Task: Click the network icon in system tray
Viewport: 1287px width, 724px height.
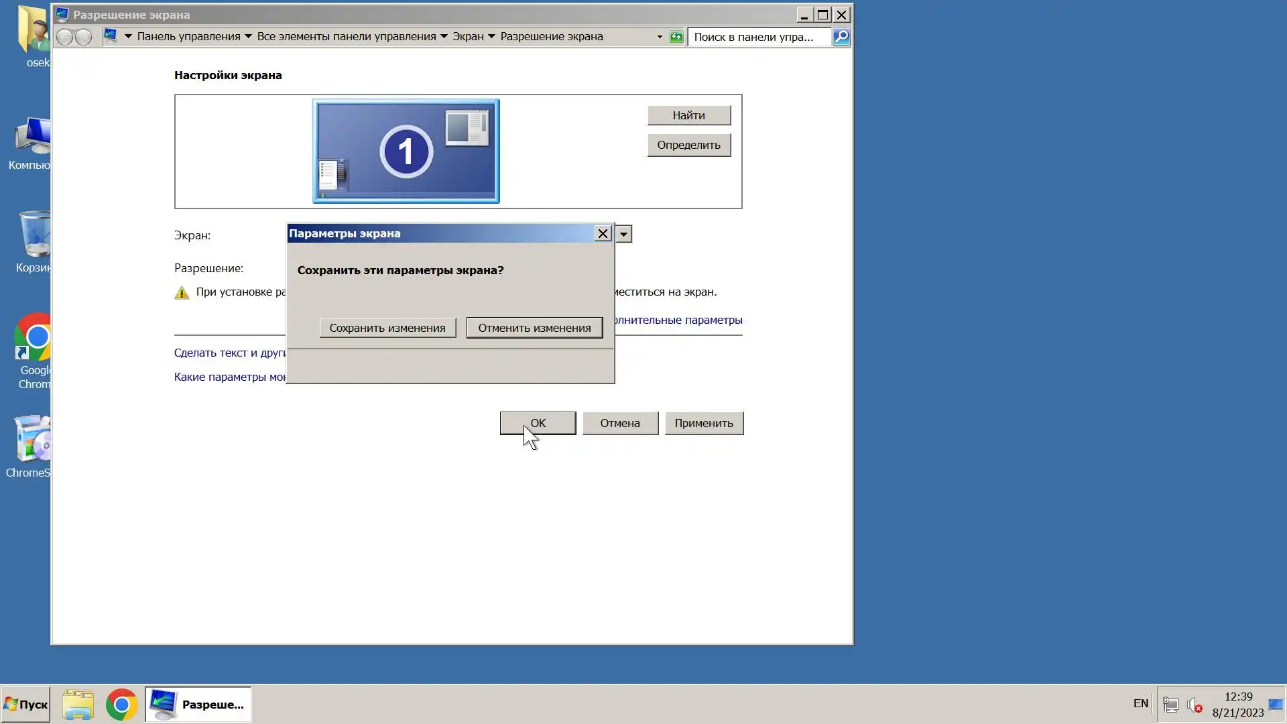Action: tap(1170, 705)
